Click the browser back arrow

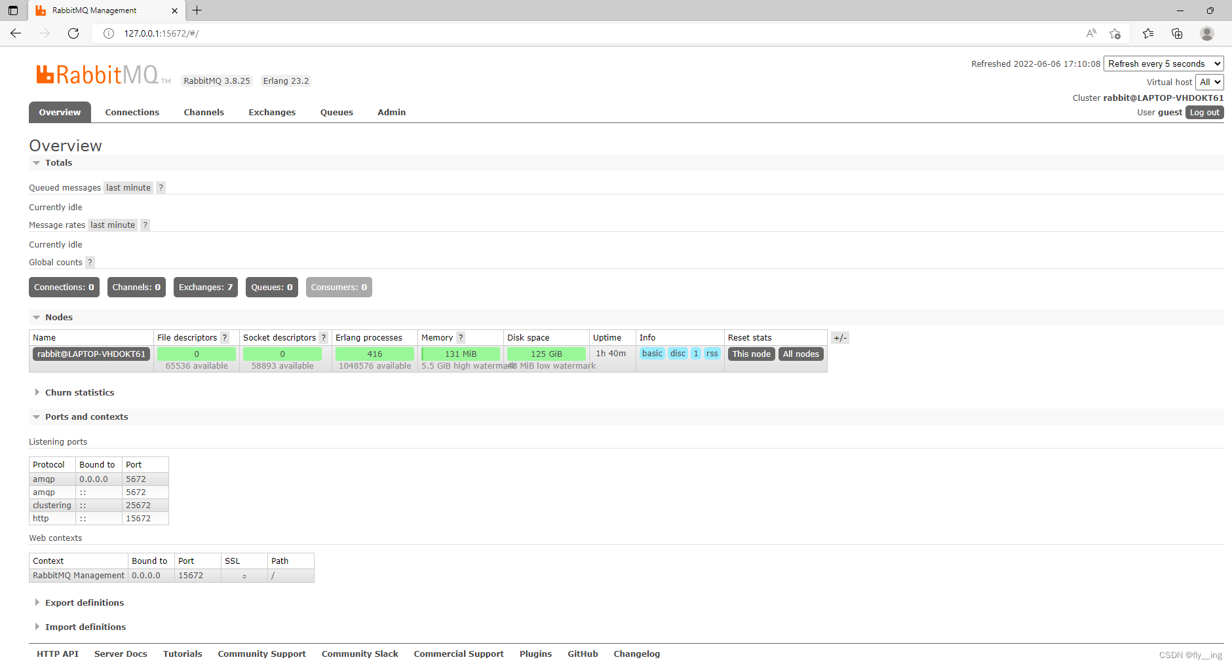coord(16,33)
